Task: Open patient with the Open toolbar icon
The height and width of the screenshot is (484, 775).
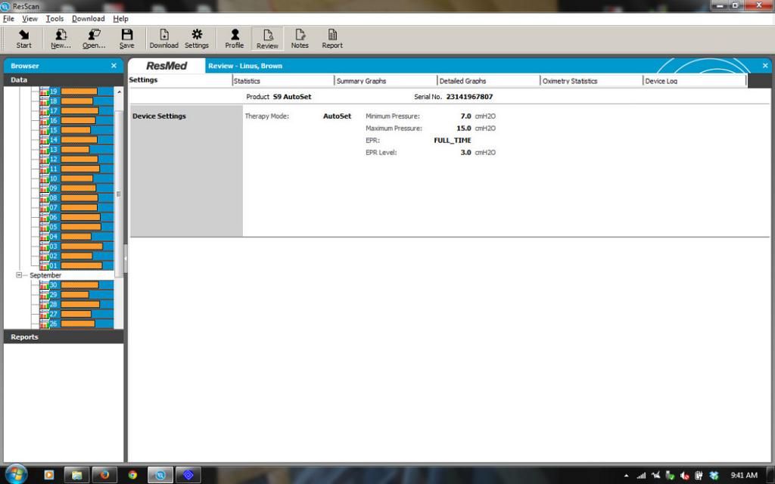Action: pyautogui.click(x=94, y=39)
